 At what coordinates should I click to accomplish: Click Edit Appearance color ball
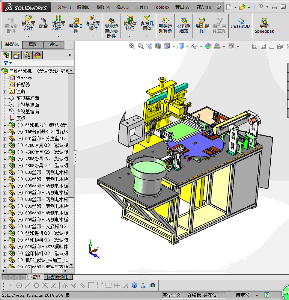[x=208, y=46]
